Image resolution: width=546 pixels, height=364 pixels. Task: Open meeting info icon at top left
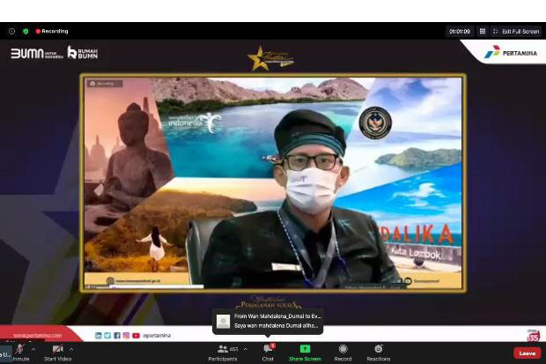click(11, 31)
